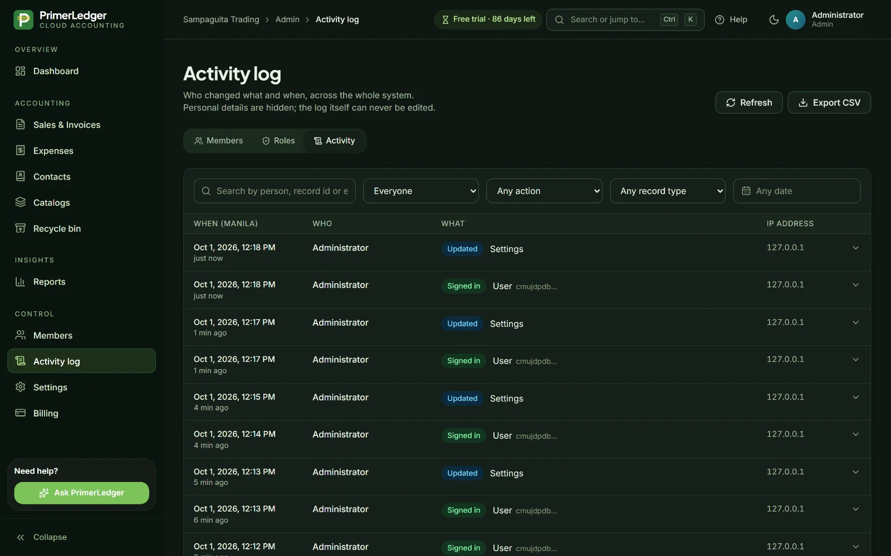This screenshot has height=556, width=891.
Task: Click the Free trial 86 days left badge
Action: tap(488, 19)
